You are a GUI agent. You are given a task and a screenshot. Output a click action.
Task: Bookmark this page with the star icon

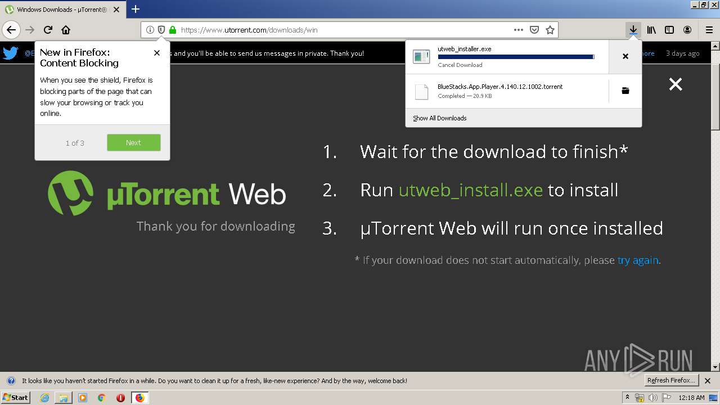(550, 30)
